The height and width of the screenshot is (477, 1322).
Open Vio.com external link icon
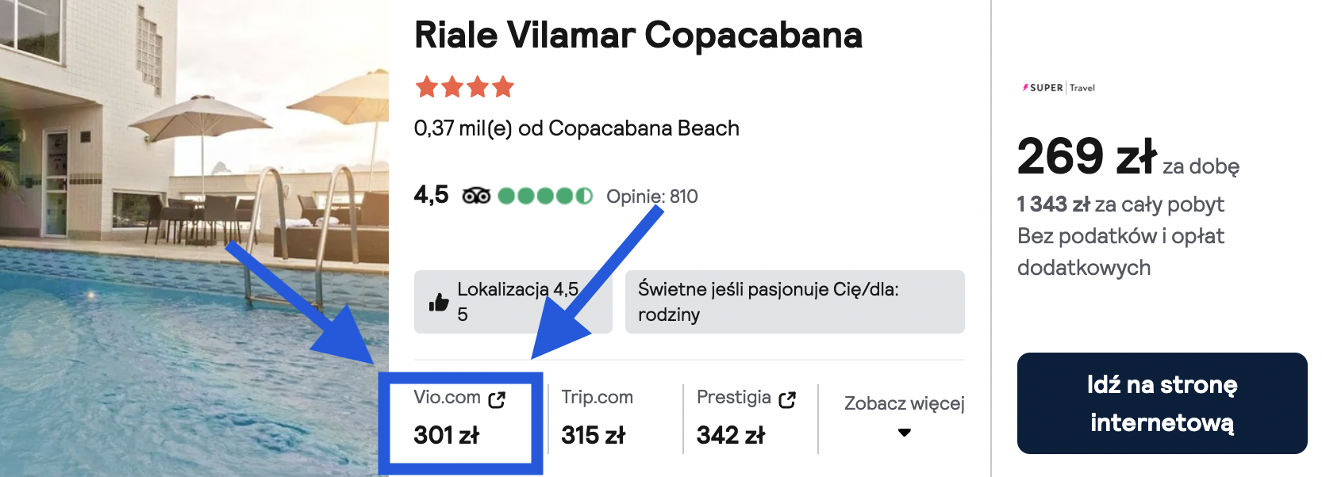pyautogui.click(x=497, y=399)
